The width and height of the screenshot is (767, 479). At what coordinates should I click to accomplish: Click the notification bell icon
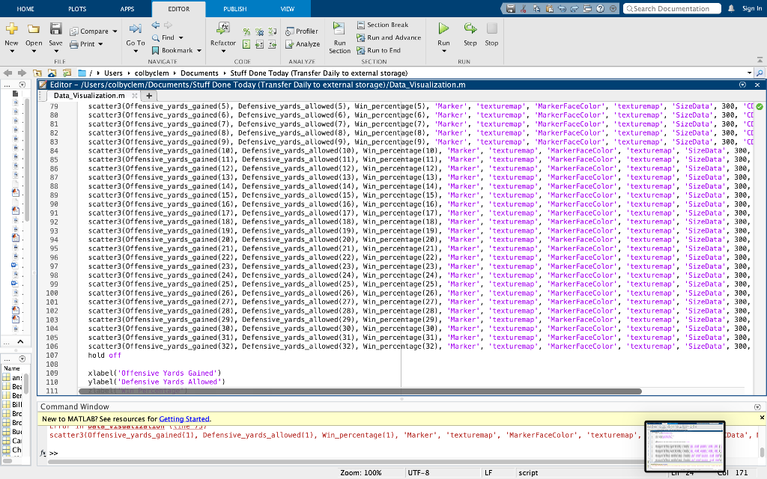pos(731,8)
